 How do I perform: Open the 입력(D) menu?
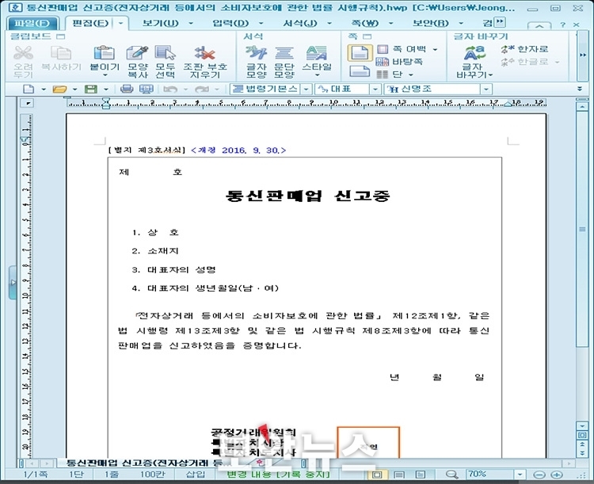coord(230,24)
